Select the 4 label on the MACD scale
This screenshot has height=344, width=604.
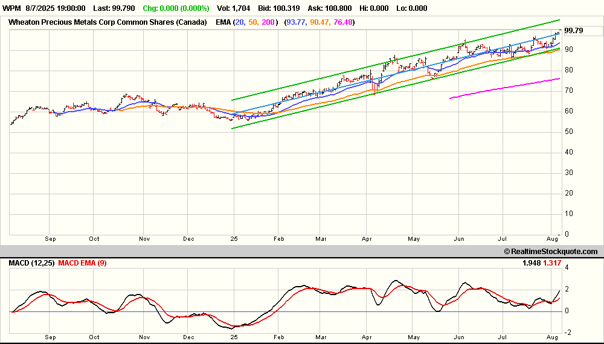(x=567, y=267)
